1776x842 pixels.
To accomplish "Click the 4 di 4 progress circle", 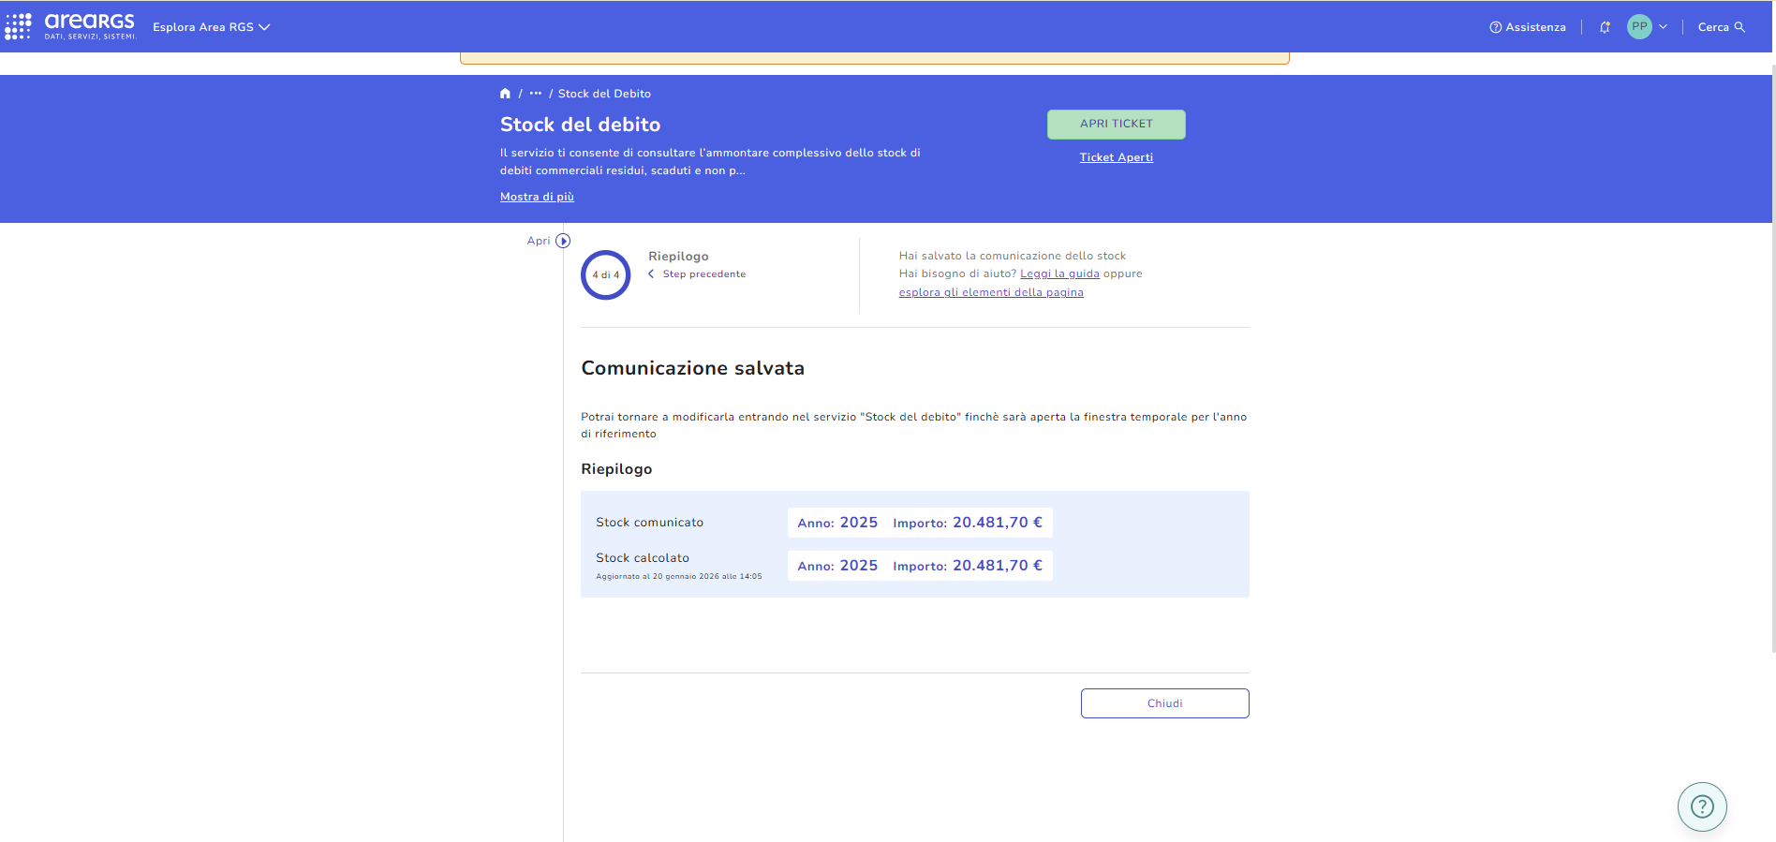I will click(x=606, y=275).
